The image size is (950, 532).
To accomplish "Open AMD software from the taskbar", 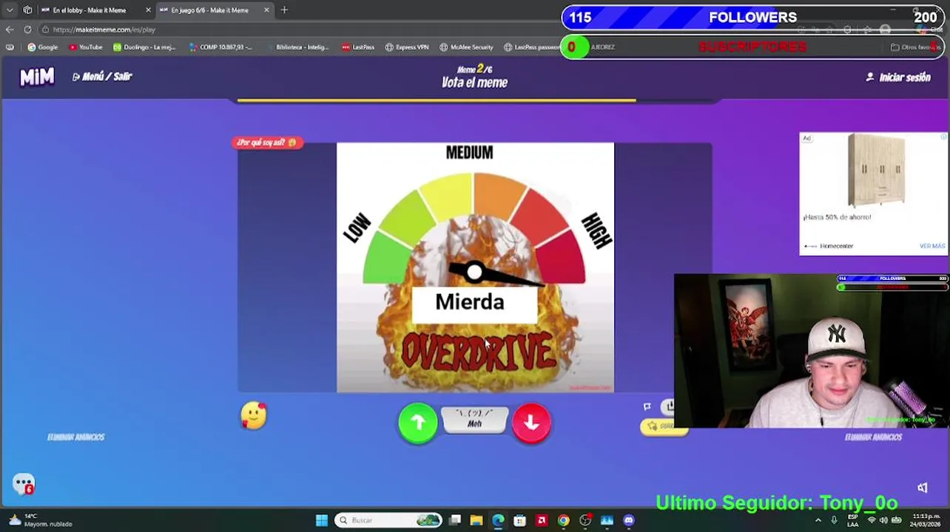I will point(542,520).
